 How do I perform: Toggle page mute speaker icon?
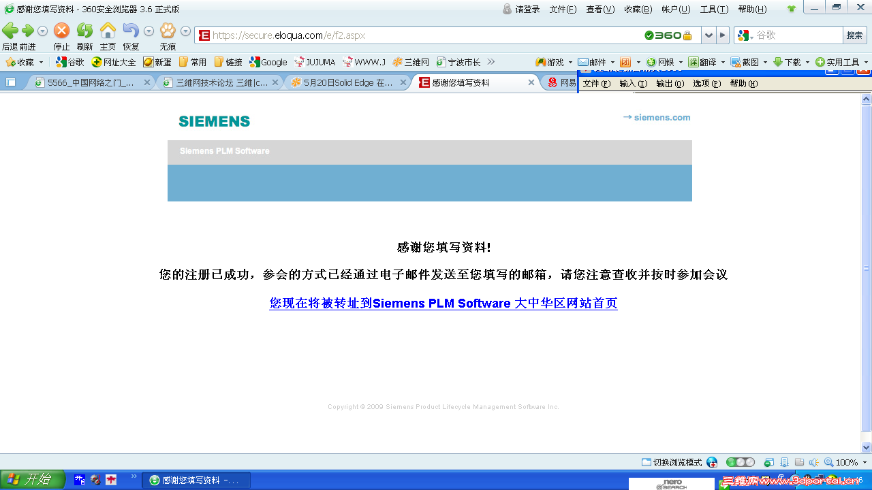[814, 462]
